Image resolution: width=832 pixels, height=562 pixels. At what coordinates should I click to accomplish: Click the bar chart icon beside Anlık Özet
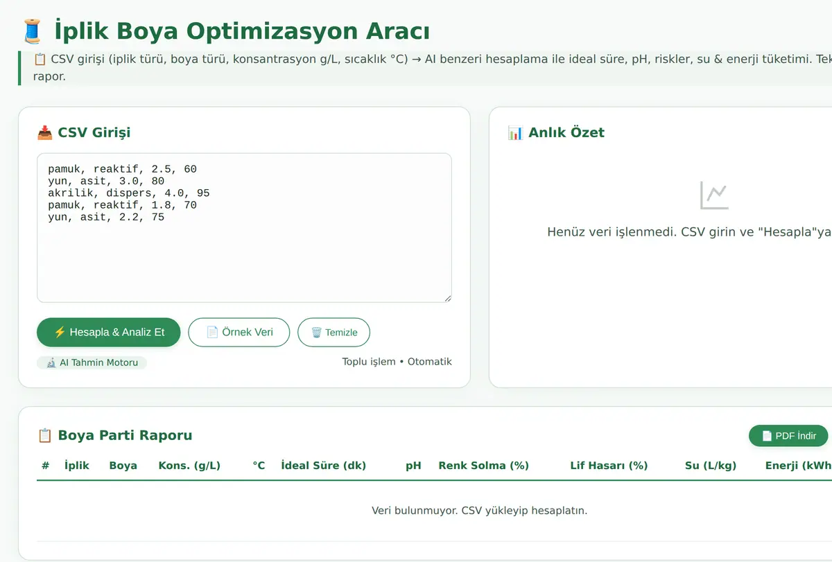tap(515, 132)
